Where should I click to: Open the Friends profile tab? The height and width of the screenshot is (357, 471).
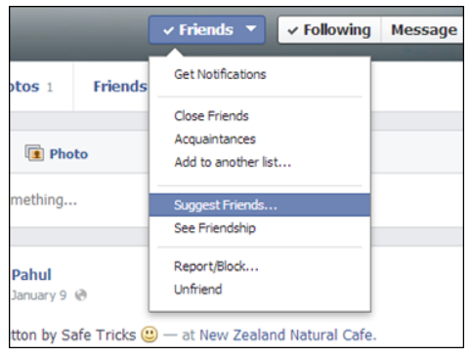point(120,87)
